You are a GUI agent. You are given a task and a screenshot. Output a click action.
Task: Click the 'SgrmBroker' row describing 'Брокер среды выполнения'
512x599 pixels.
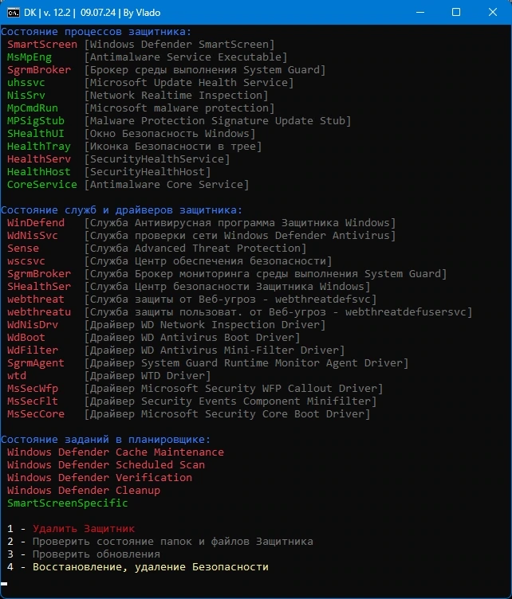(x=167, y=70)
